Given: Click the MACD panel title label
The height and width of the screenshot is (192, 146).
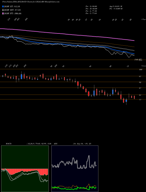Looking at the screenshot, I should (x=9, y=144).
